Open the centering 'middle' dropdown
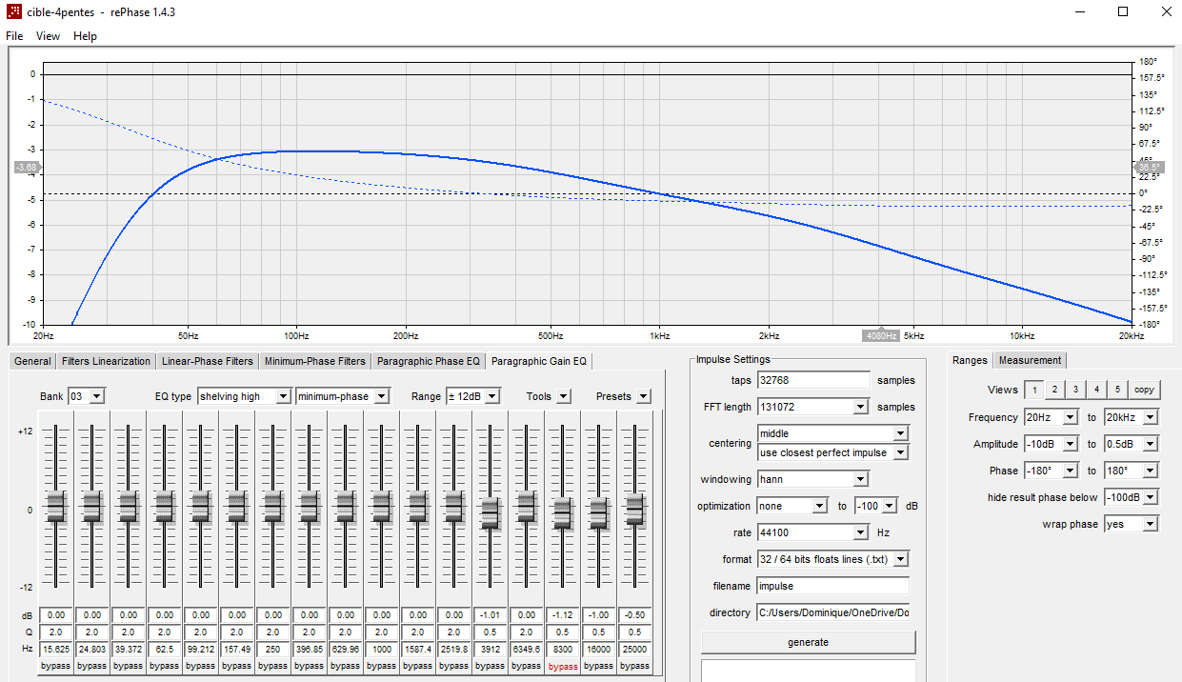The width and height of the screenshot is (1182, 682). (901, 433)
